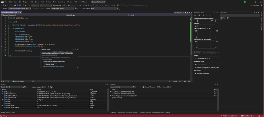Open Diagnostic Tools settings gear

(x=195, y=15)
